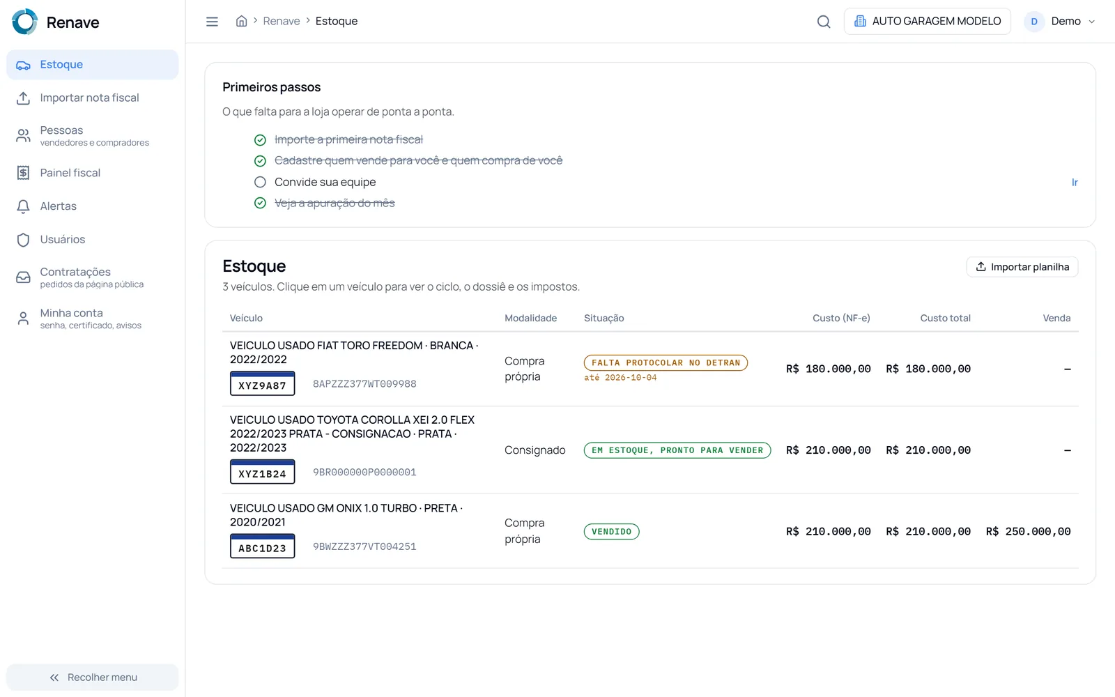Open the Usuários menu item
This screenshot has width=1115, height=697.
93,240
